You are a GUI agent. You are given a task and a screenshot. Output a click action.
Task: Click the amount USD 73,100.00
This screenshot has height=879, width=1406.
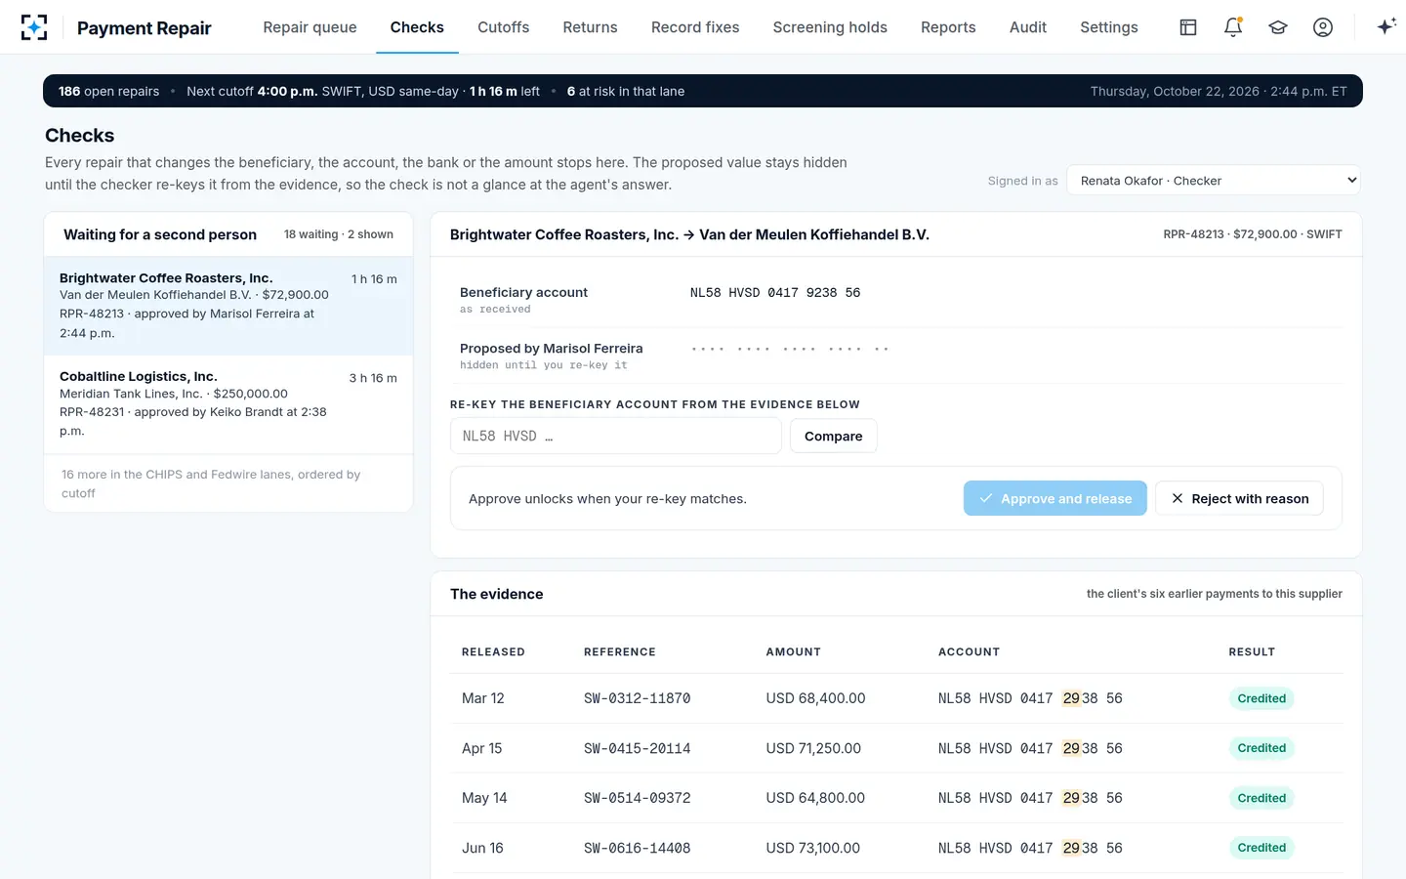813,848
